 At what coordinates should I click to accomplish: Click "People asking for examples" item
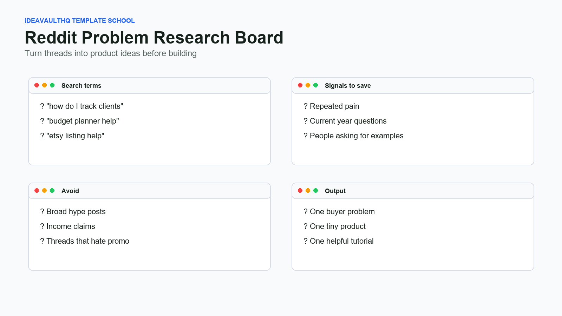coord(354,136)
